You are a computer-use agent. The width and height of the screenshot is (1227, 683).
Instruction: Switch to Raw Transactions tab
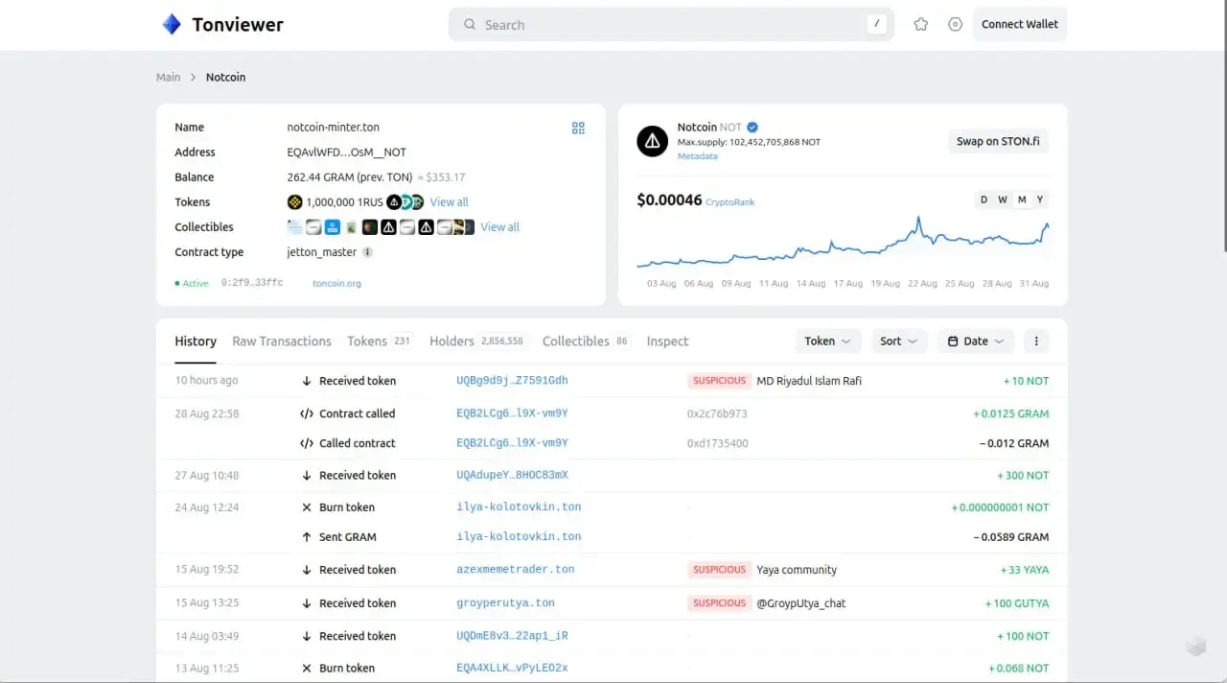pos(282,341)
